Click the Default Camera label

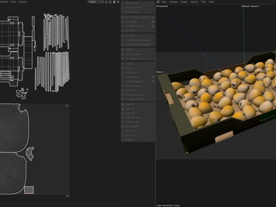pos(251,6)
